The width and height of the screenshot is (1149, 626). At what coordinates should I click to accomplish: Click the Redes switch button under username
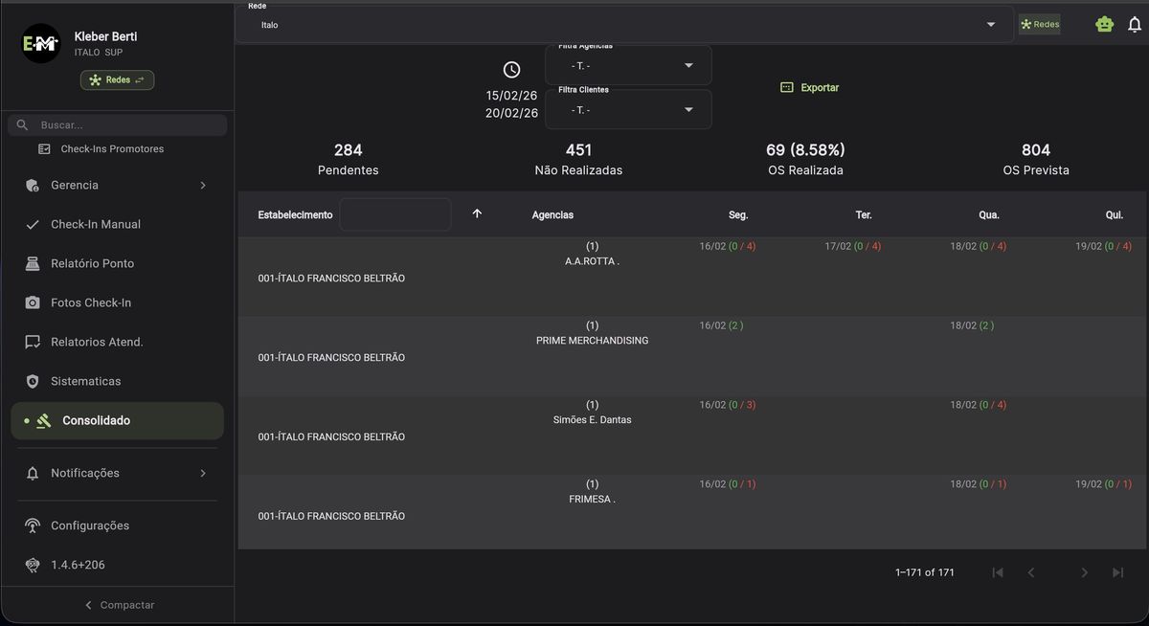pos(117,80)
